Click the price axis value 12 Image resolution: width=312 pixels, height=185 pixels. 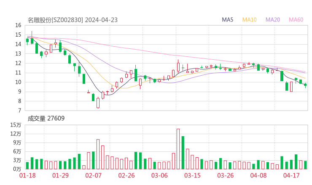18,63
